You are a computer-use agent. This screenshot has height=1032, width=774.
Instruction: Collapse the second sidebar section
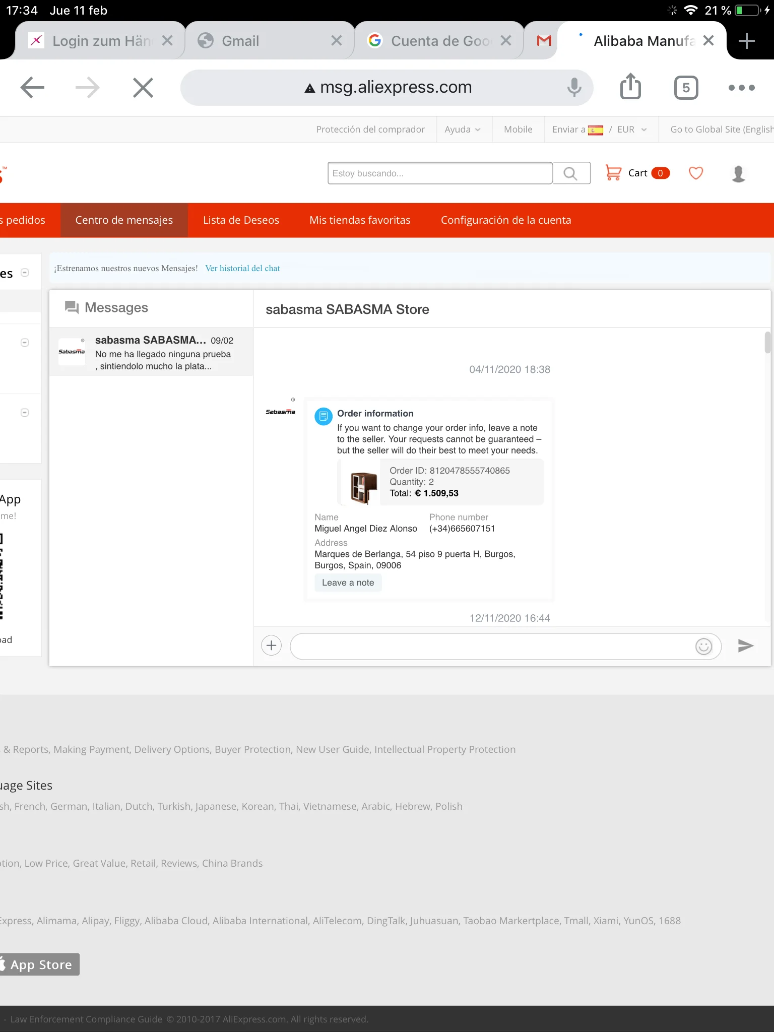tap(25, 343)
